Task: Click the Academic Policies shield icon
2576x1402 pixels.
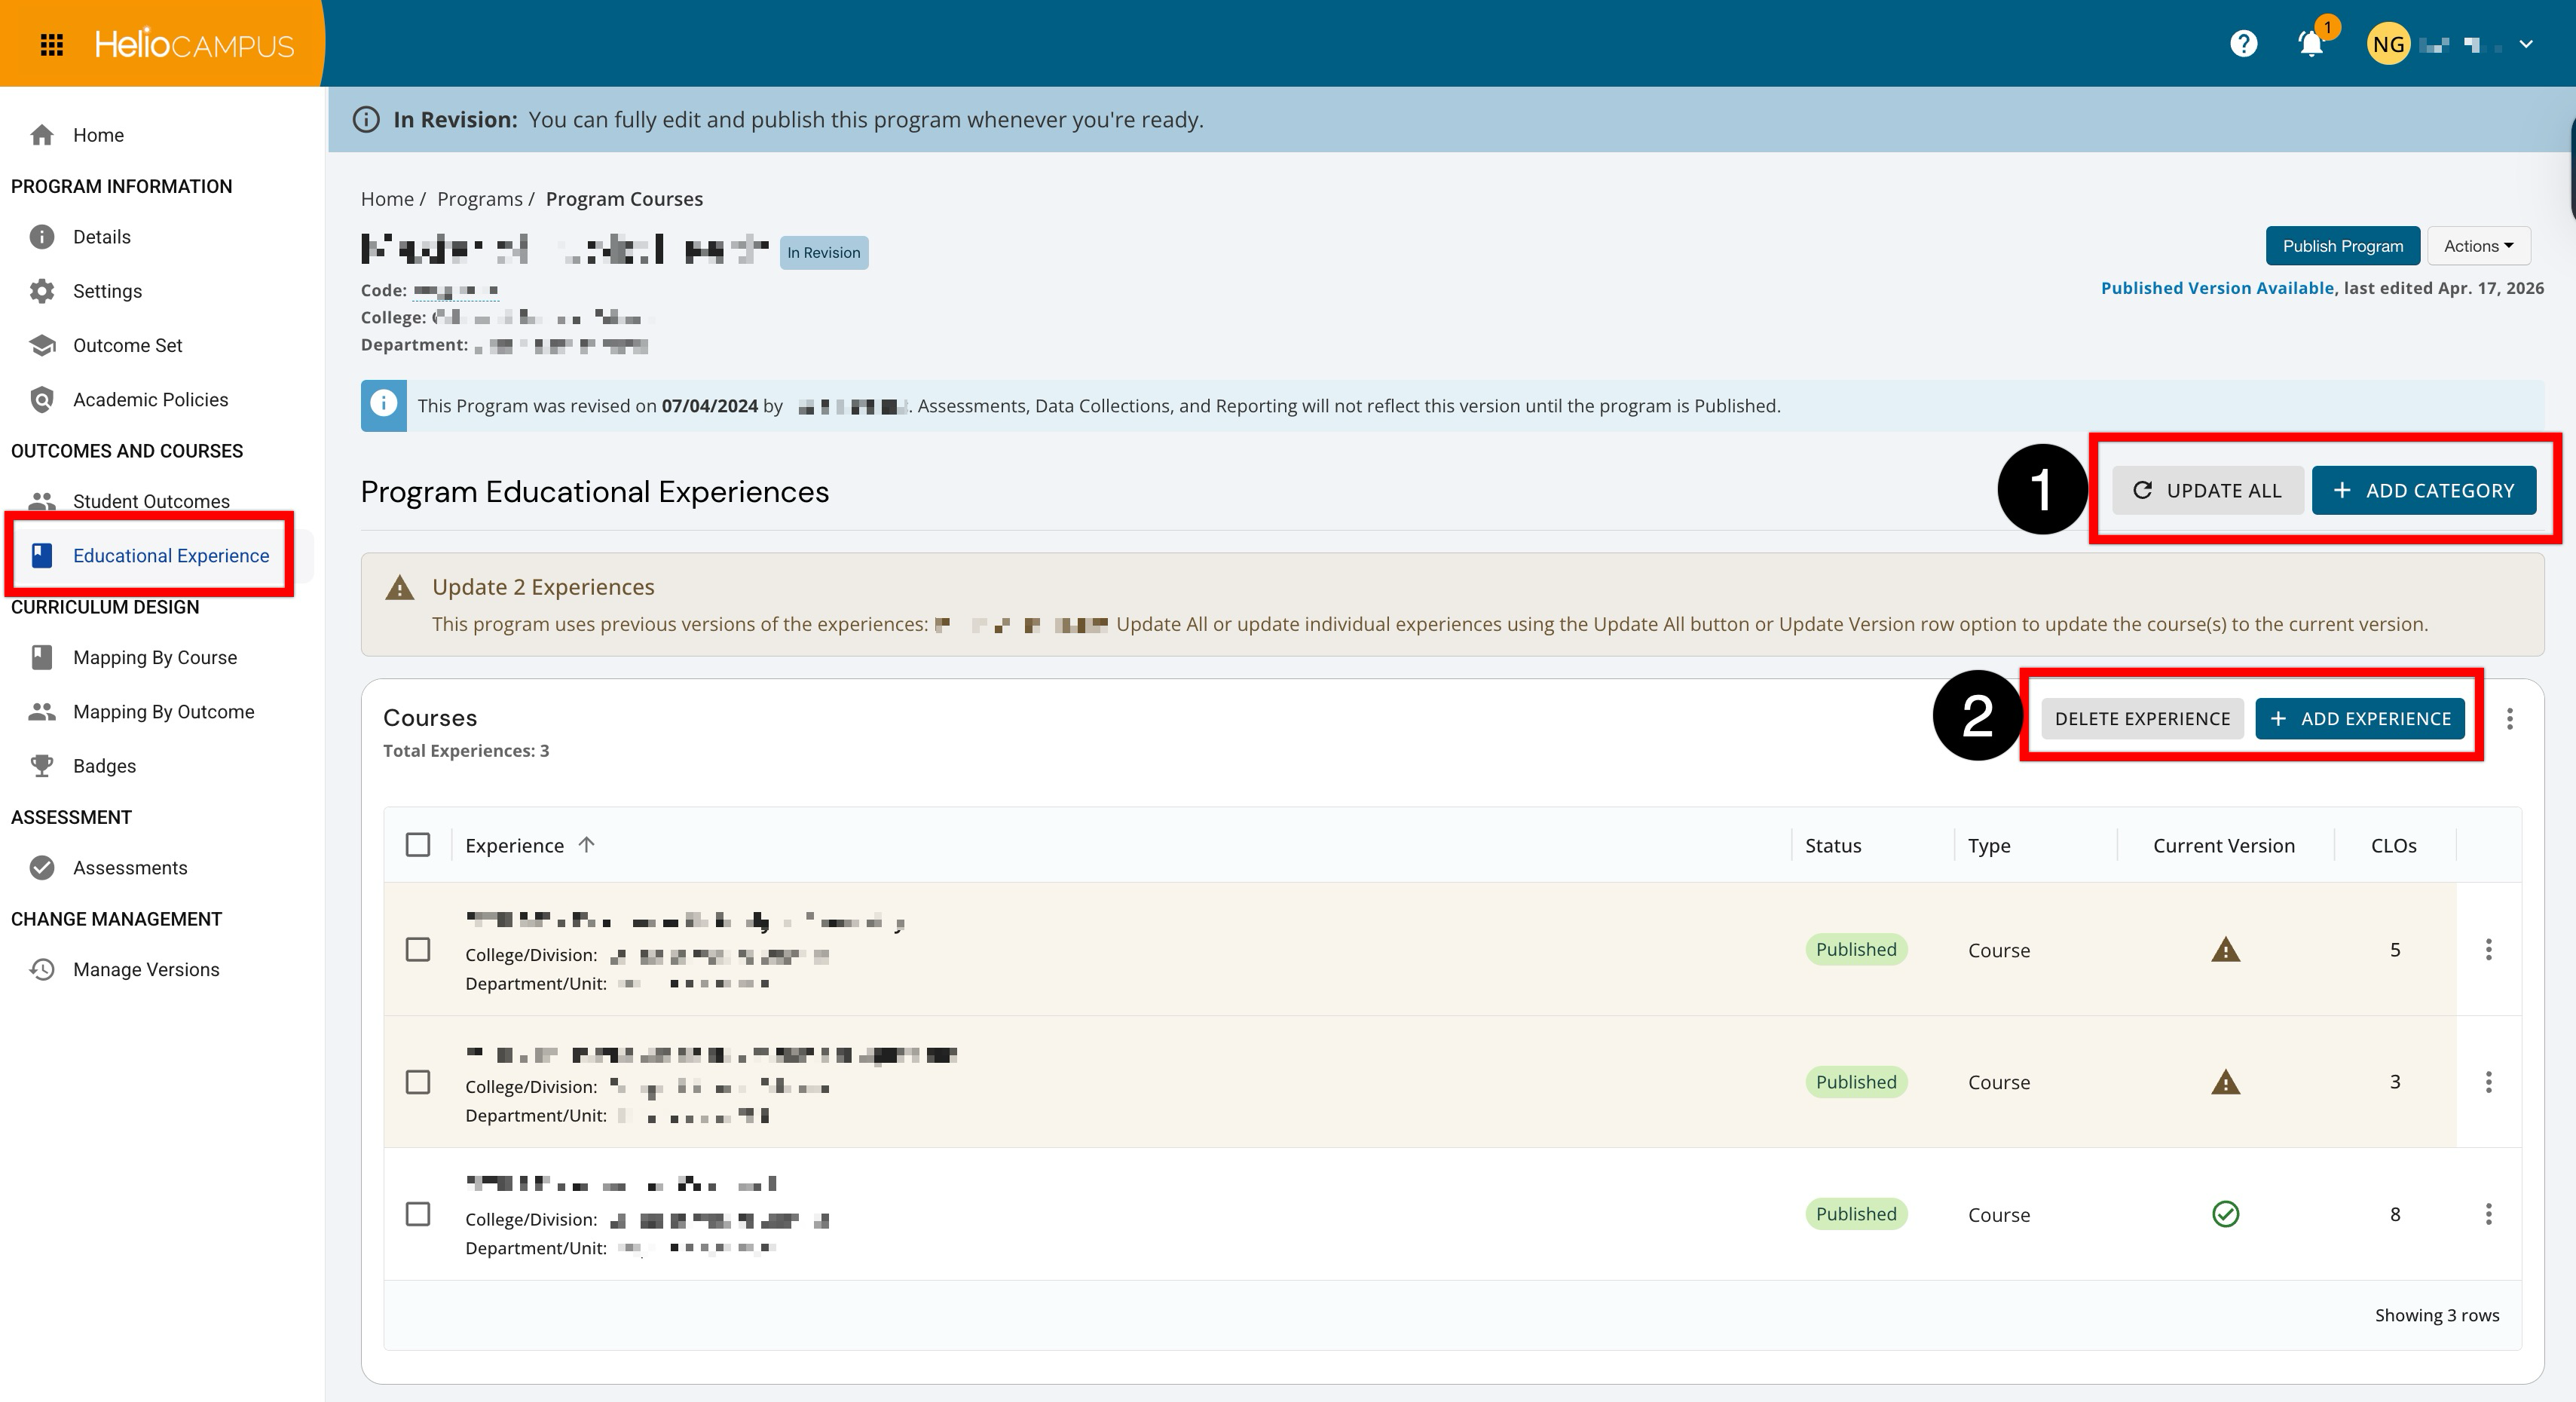Action: 42,400
